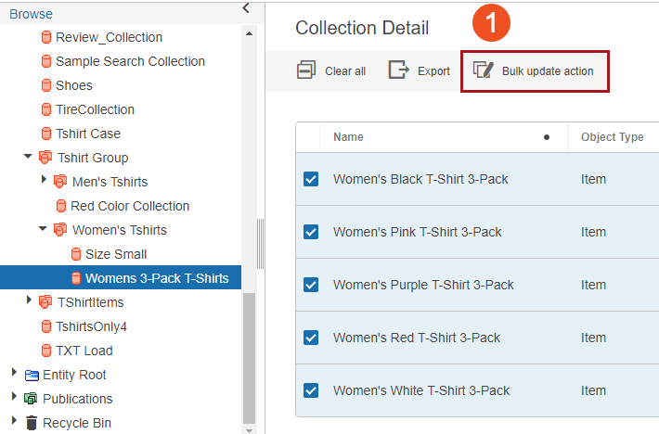Image resolution: width=659 pixels, height=434 pixels.
Task: Uncheck Women's Purple T-Shirt 3-Pack checkbox
Action: point(311,285)
